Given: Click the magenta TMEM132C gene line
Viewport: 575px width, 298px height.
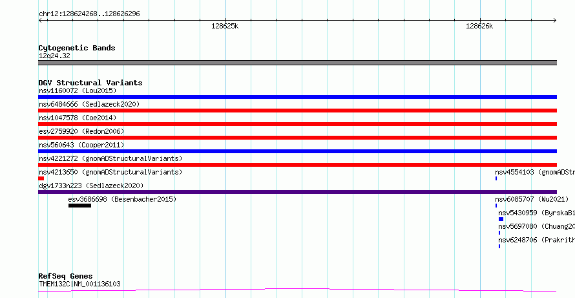Looking at the screenshot, I should tap(297, 290).
